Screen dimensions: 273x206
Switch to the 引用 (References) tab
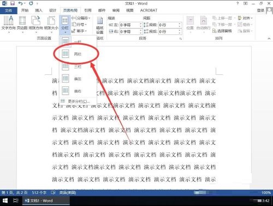(88, 10)
